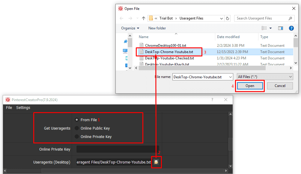This screenshot has width=301, height=174.
Task: Click file icon of DeskTop-Youtube-Checked.txt
Action: point(142,58)
